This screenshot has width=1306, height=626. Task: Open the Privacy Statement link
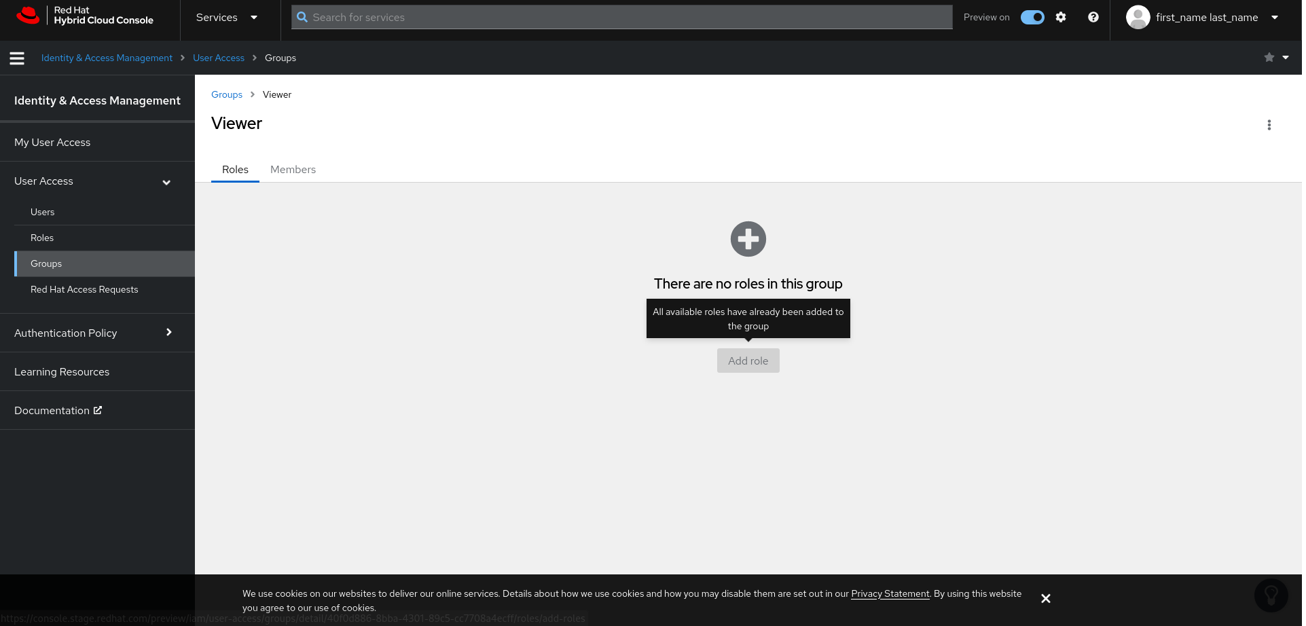(890, 593)
